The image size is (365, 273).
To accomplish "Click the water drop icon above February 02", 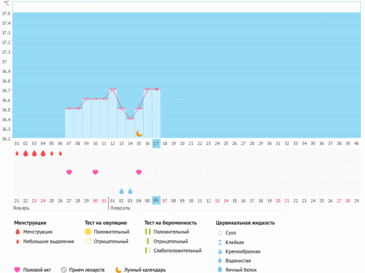I will coord(121,191).
